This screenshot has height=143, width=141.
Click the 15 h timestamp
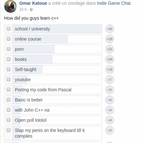click(x=23, y=10)
